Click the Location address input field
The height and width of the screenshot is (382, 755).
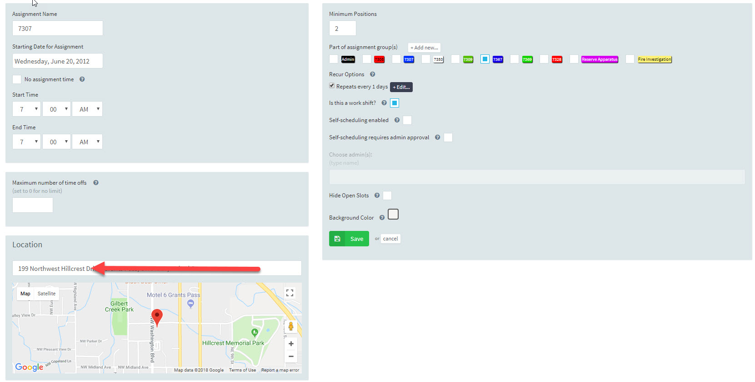(157, 268)
